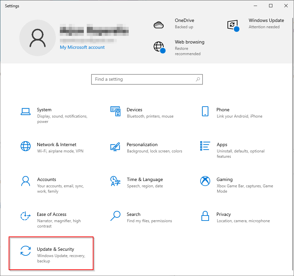Open the Ease of Access icon
This screenshot has width=294, height=276.
26,216
